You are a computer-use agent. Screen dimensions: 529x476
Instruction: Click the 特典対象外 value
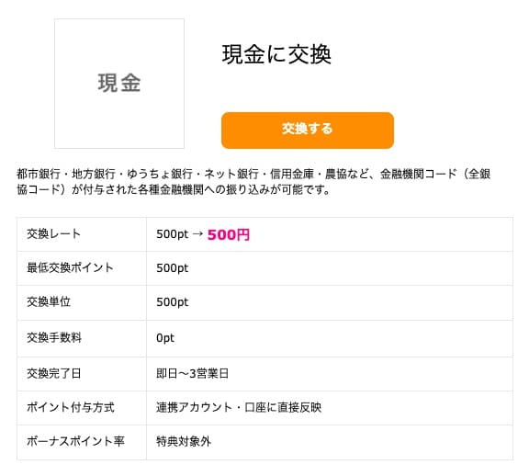click(184, 442)
